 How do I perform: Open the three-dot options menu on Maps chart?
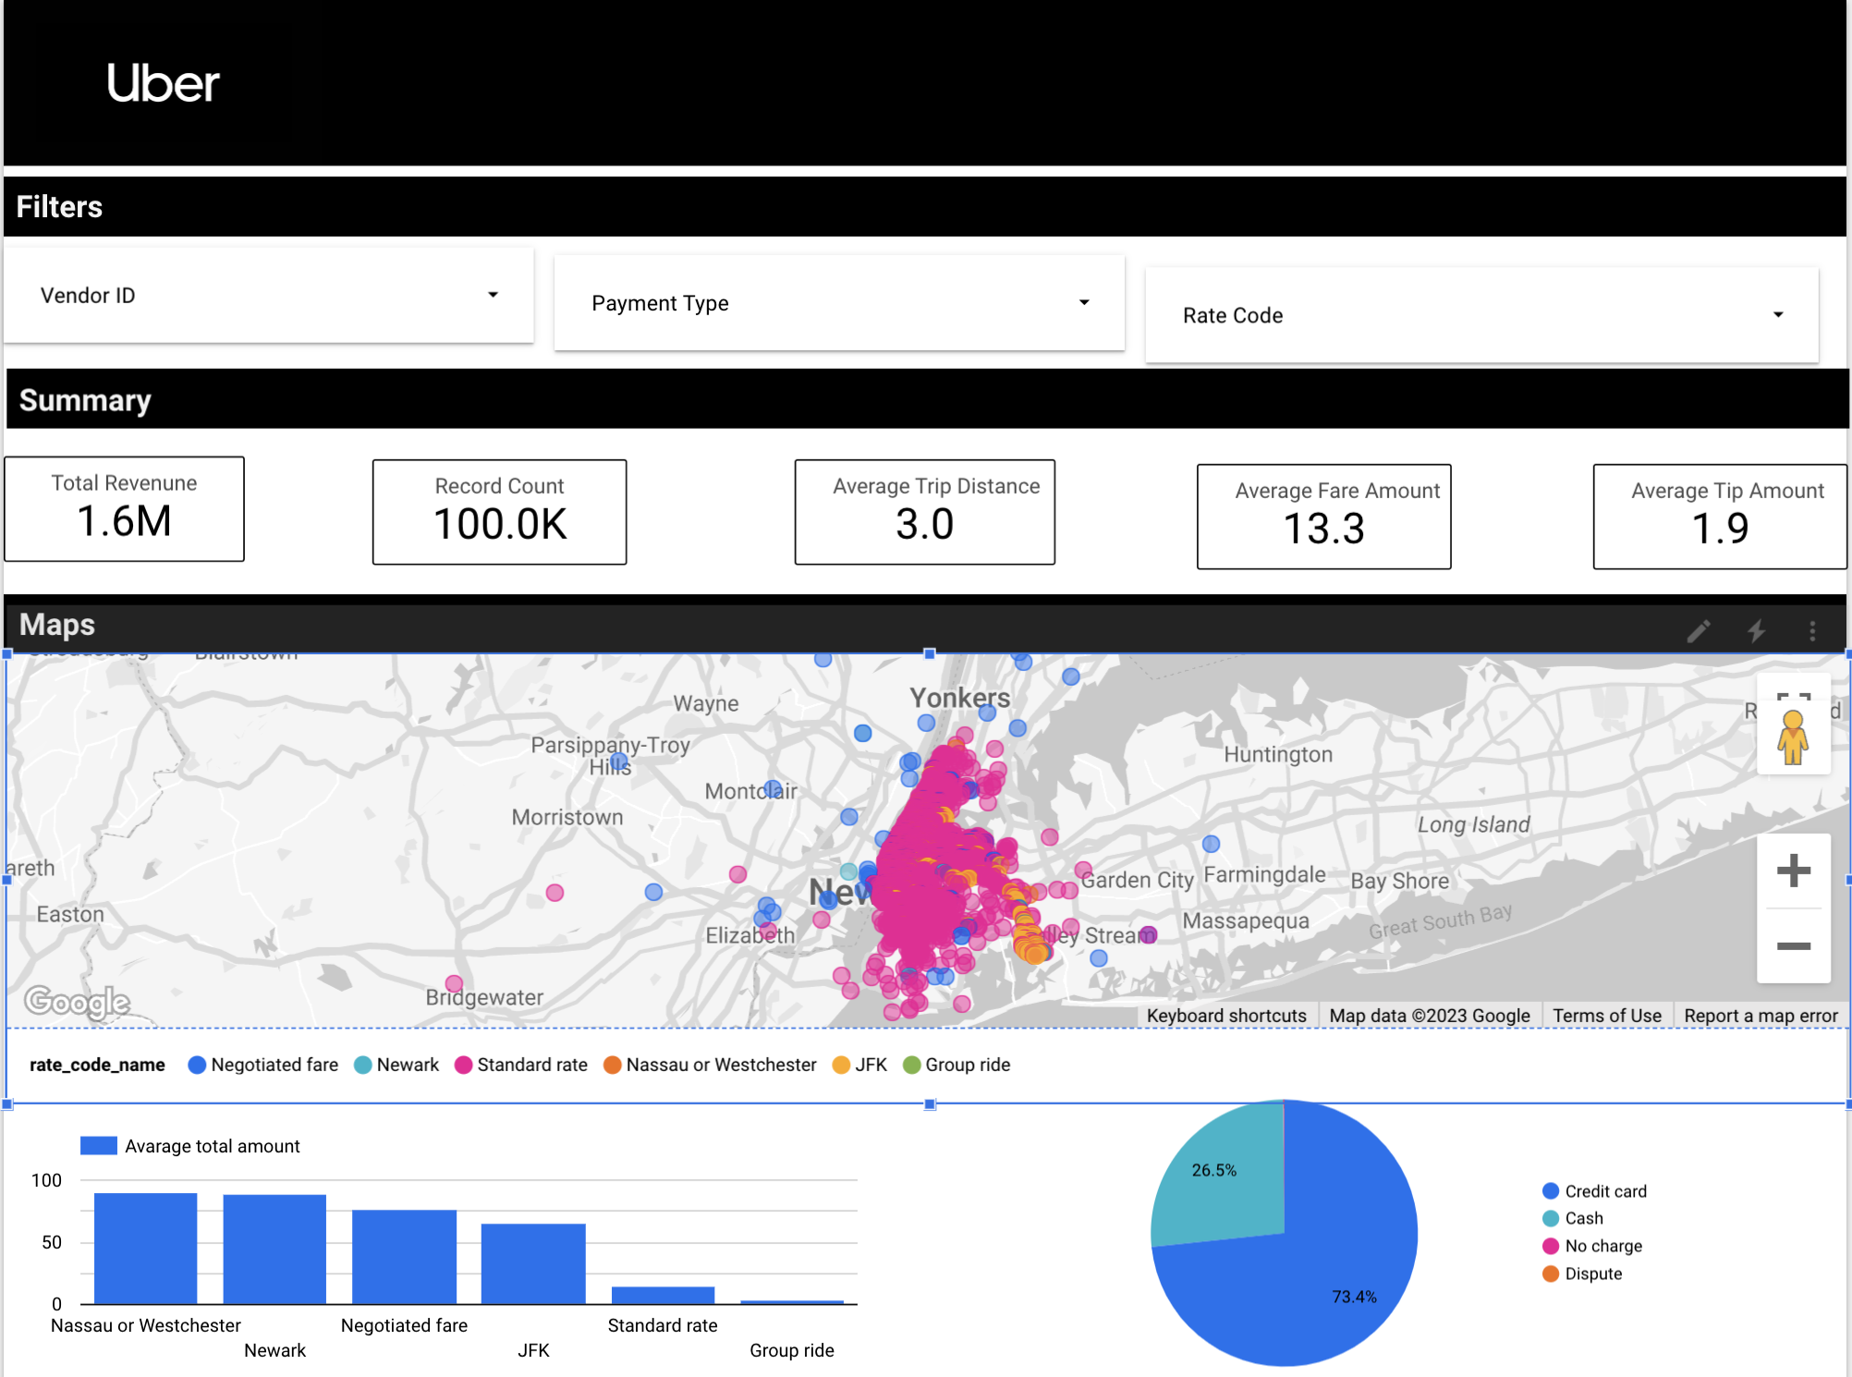pos(1812,629)
